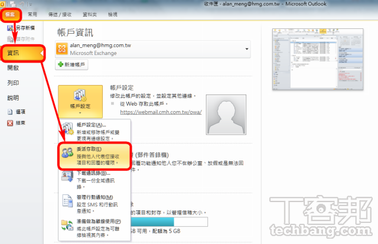
Task: Click the mailbox quota progress bar
Action: (170, 222)
